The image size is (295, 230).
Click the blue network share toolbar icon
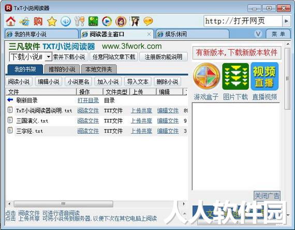click(24, 21)
